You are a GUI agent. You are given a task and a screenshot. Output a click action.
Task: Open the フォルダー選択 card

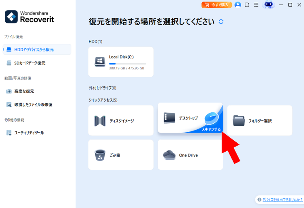[260, 120]
